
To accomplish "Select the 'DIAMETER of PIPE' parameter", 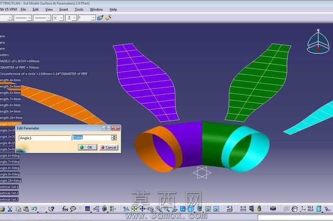I will pos(19,67).
